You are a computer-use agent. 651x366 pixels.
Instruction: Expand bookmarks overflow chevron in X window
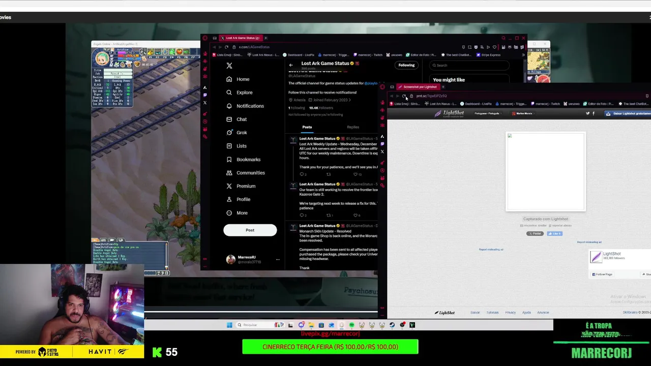(x=523, y=55)
